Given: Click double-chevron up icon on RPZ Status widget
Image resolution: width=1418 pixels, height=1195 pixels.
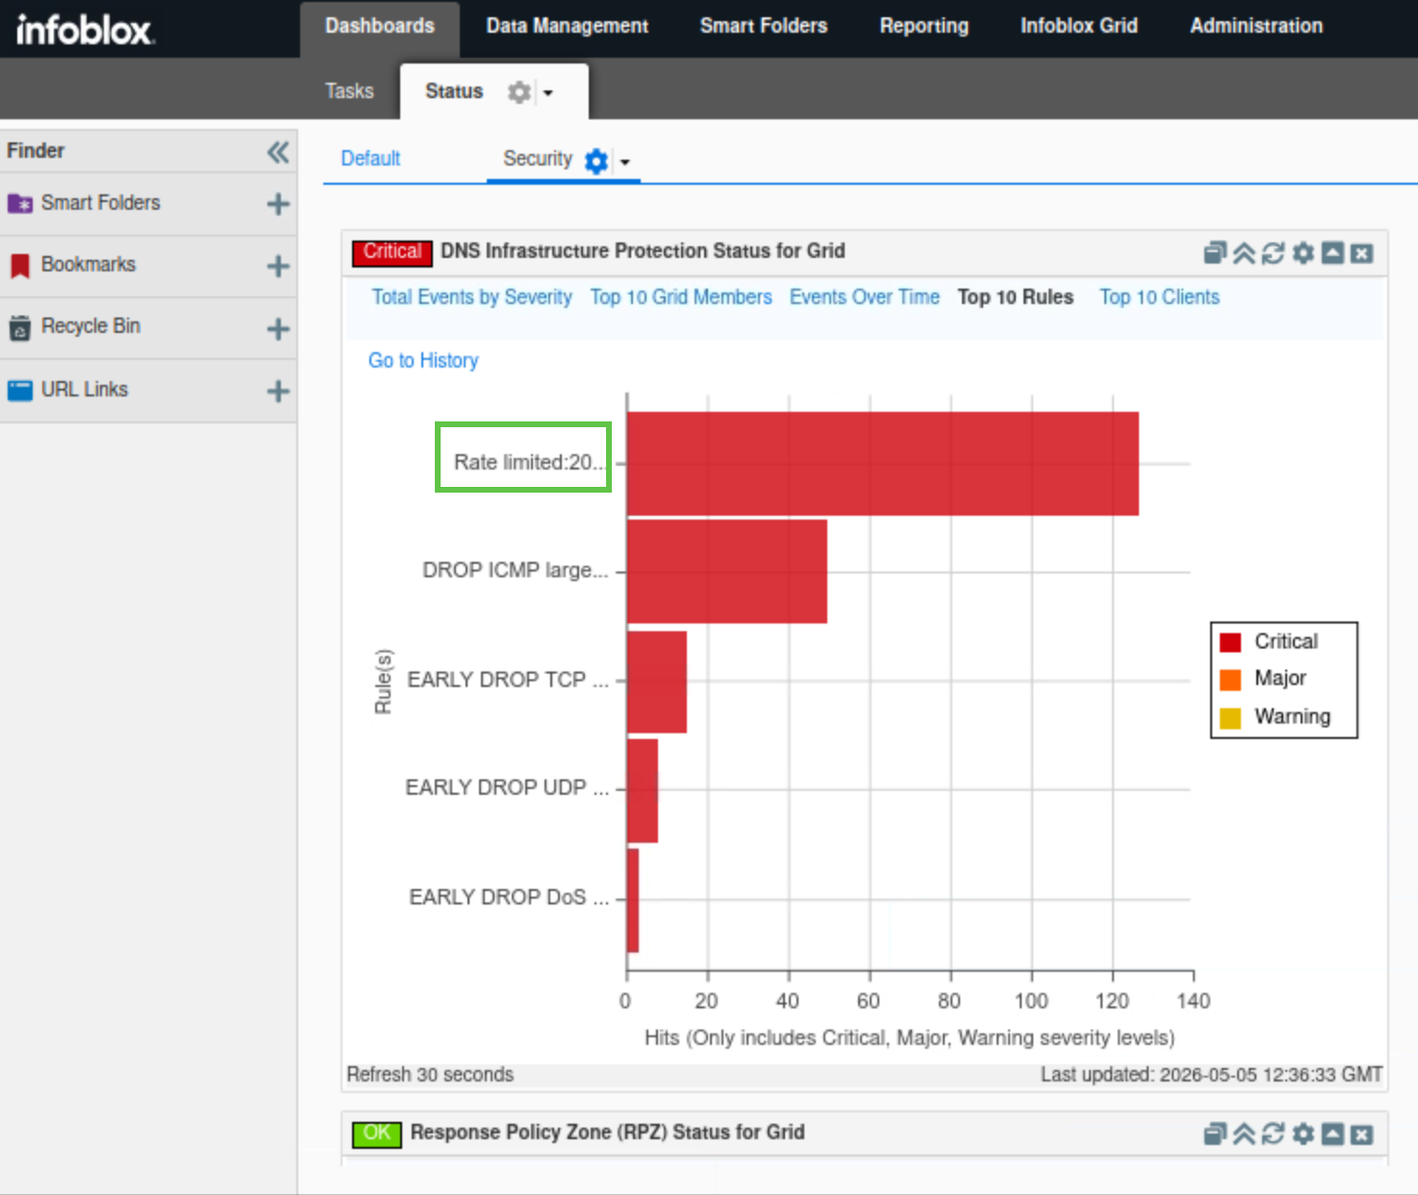Looking at the screenshot, I should [1244, 1134].
